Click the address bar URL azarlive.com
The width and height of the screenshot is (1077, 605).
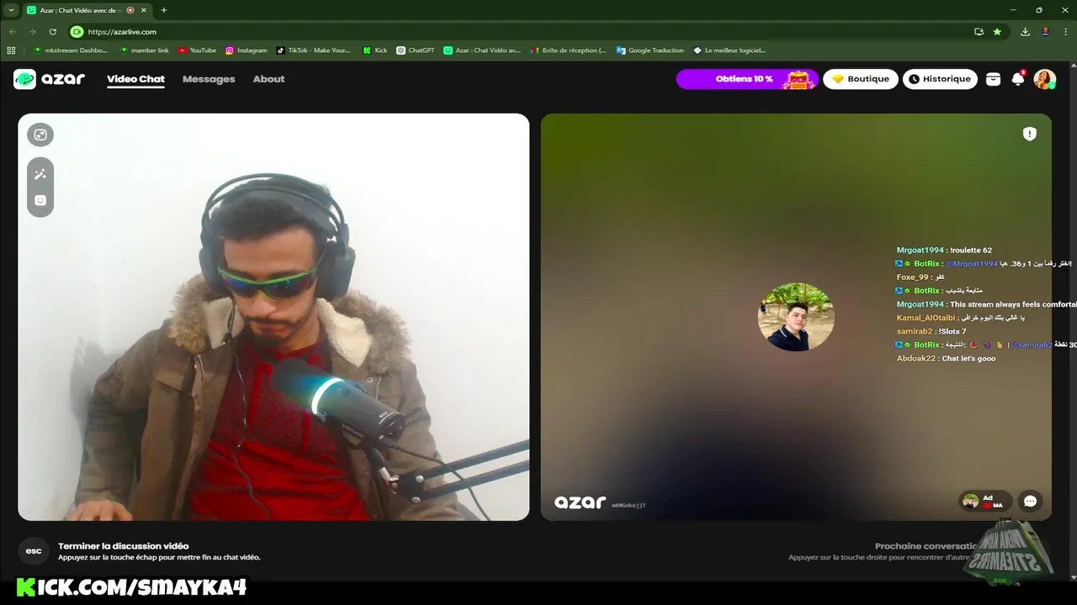coord(122,32)
